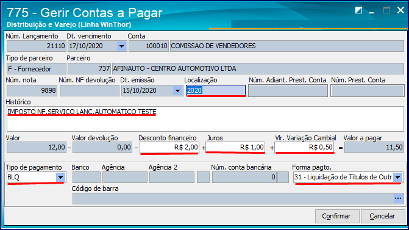Screen dimensions: 409x230
Task: Click the Agência 2 field
Action: [x=172, y=178]
